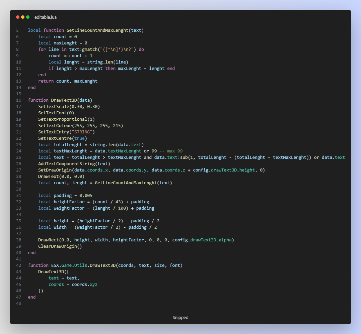The image size is (361, 334).
Task: Place cursor on the "STRING" literal
Action: [82, 132]
